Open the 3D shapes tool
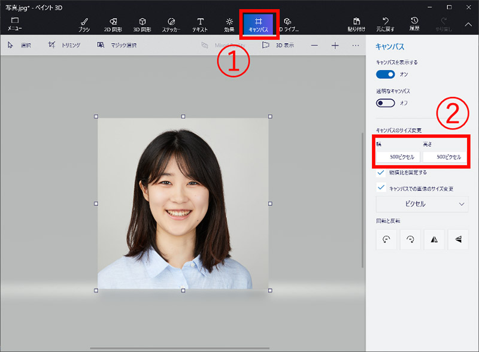Viewport: 479px width, 352px height. click(141, 23)
